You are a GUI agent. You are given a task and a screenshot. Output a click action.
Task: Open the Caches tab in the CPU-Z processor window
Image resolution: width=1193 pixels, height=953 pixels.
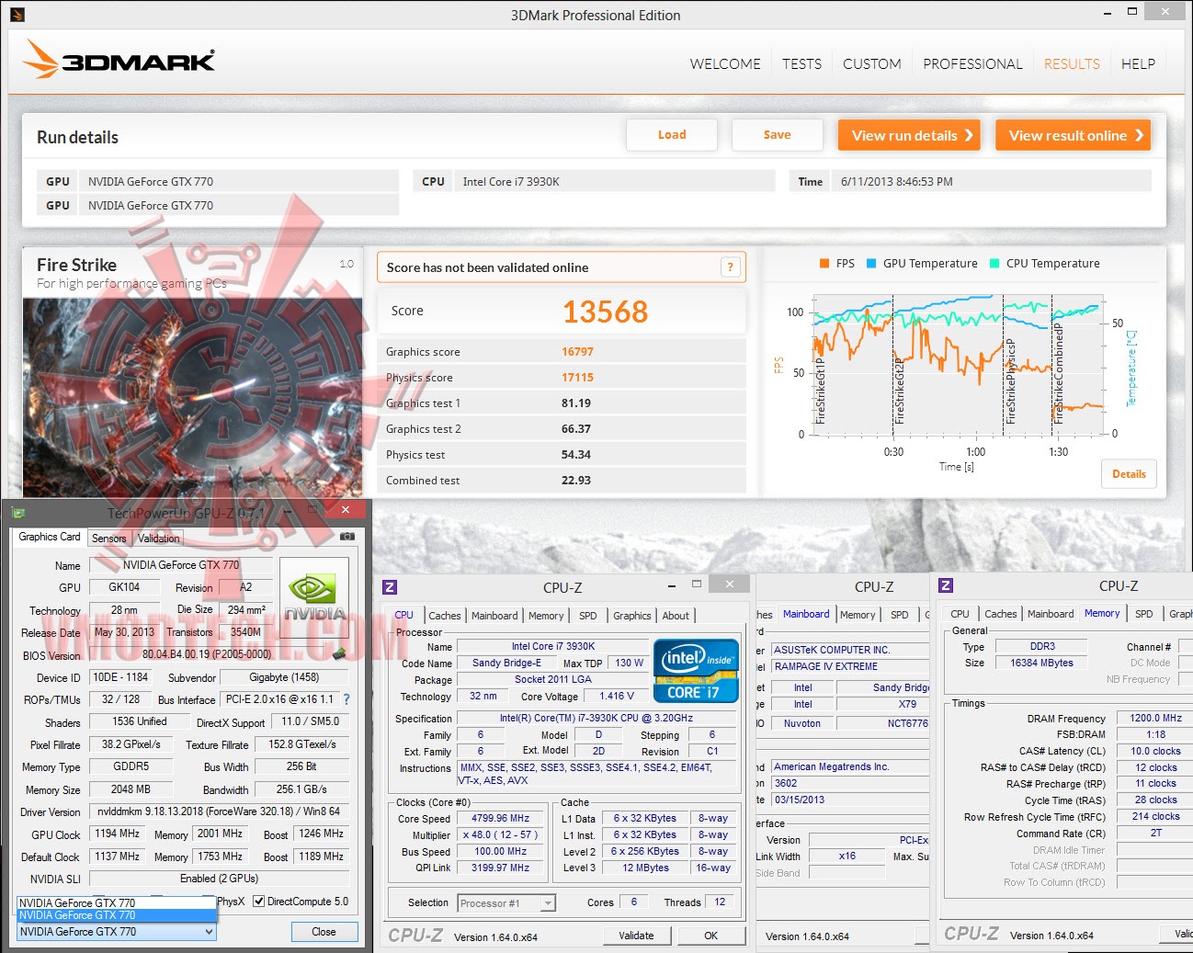[x=445, y=616]
